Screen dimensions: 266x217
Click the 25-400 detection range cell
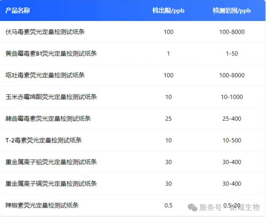[232, 118]
